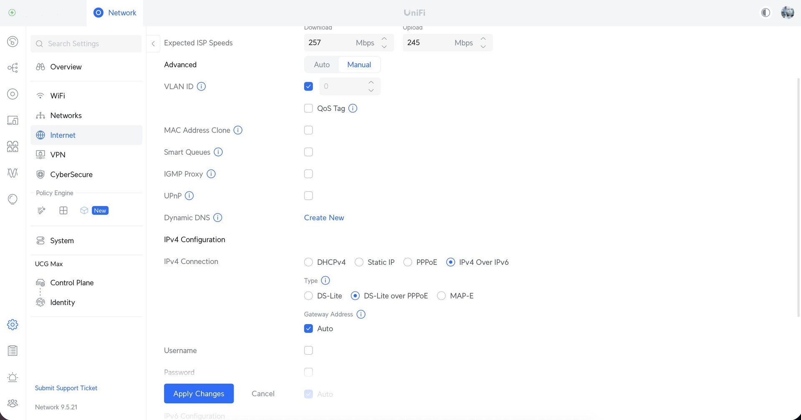
Task: Click the green status icon at top left
Action: (x=12, y=13)
